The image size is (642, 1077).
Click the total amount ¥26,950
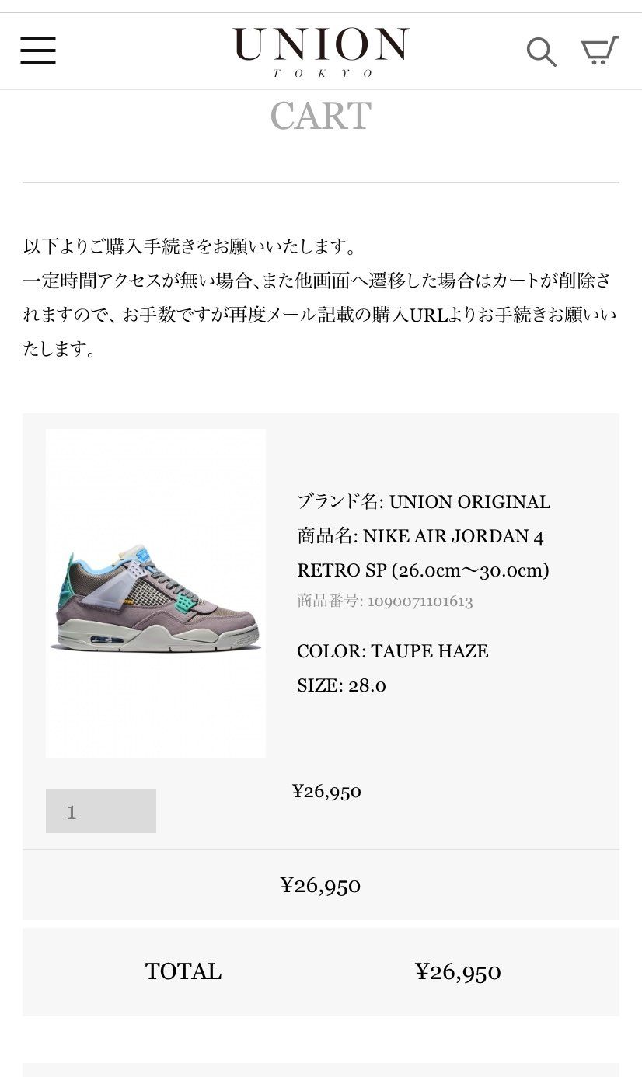(x=458, y=972)
